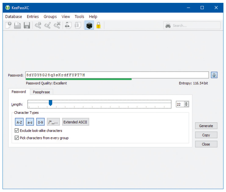Uncheck Pick characters from every group
Image resolution: width=226 pixels, height=192 pixels.
tap(17, 138)
